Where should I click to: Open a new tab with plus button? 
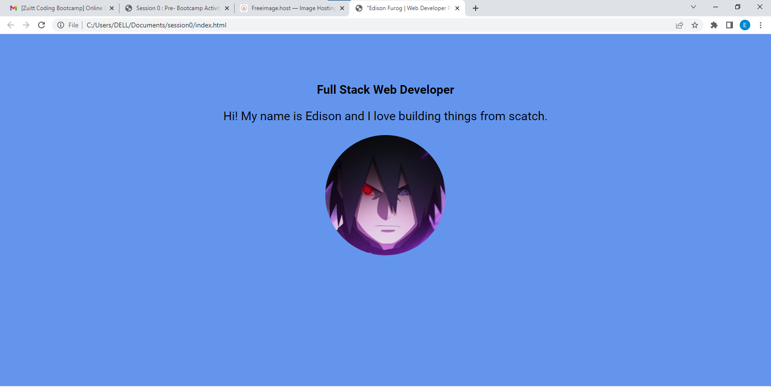coord(476,8)
